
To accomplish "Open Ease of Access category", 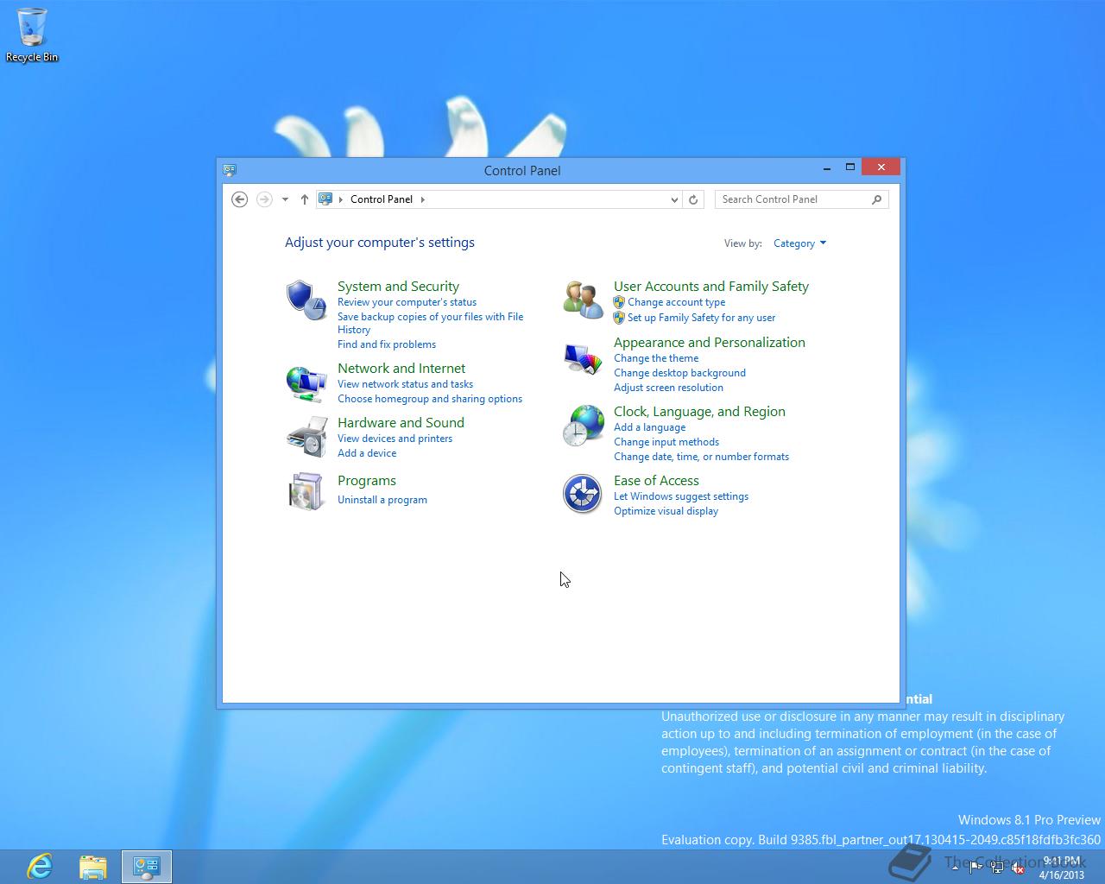I will tap(656, 481).
